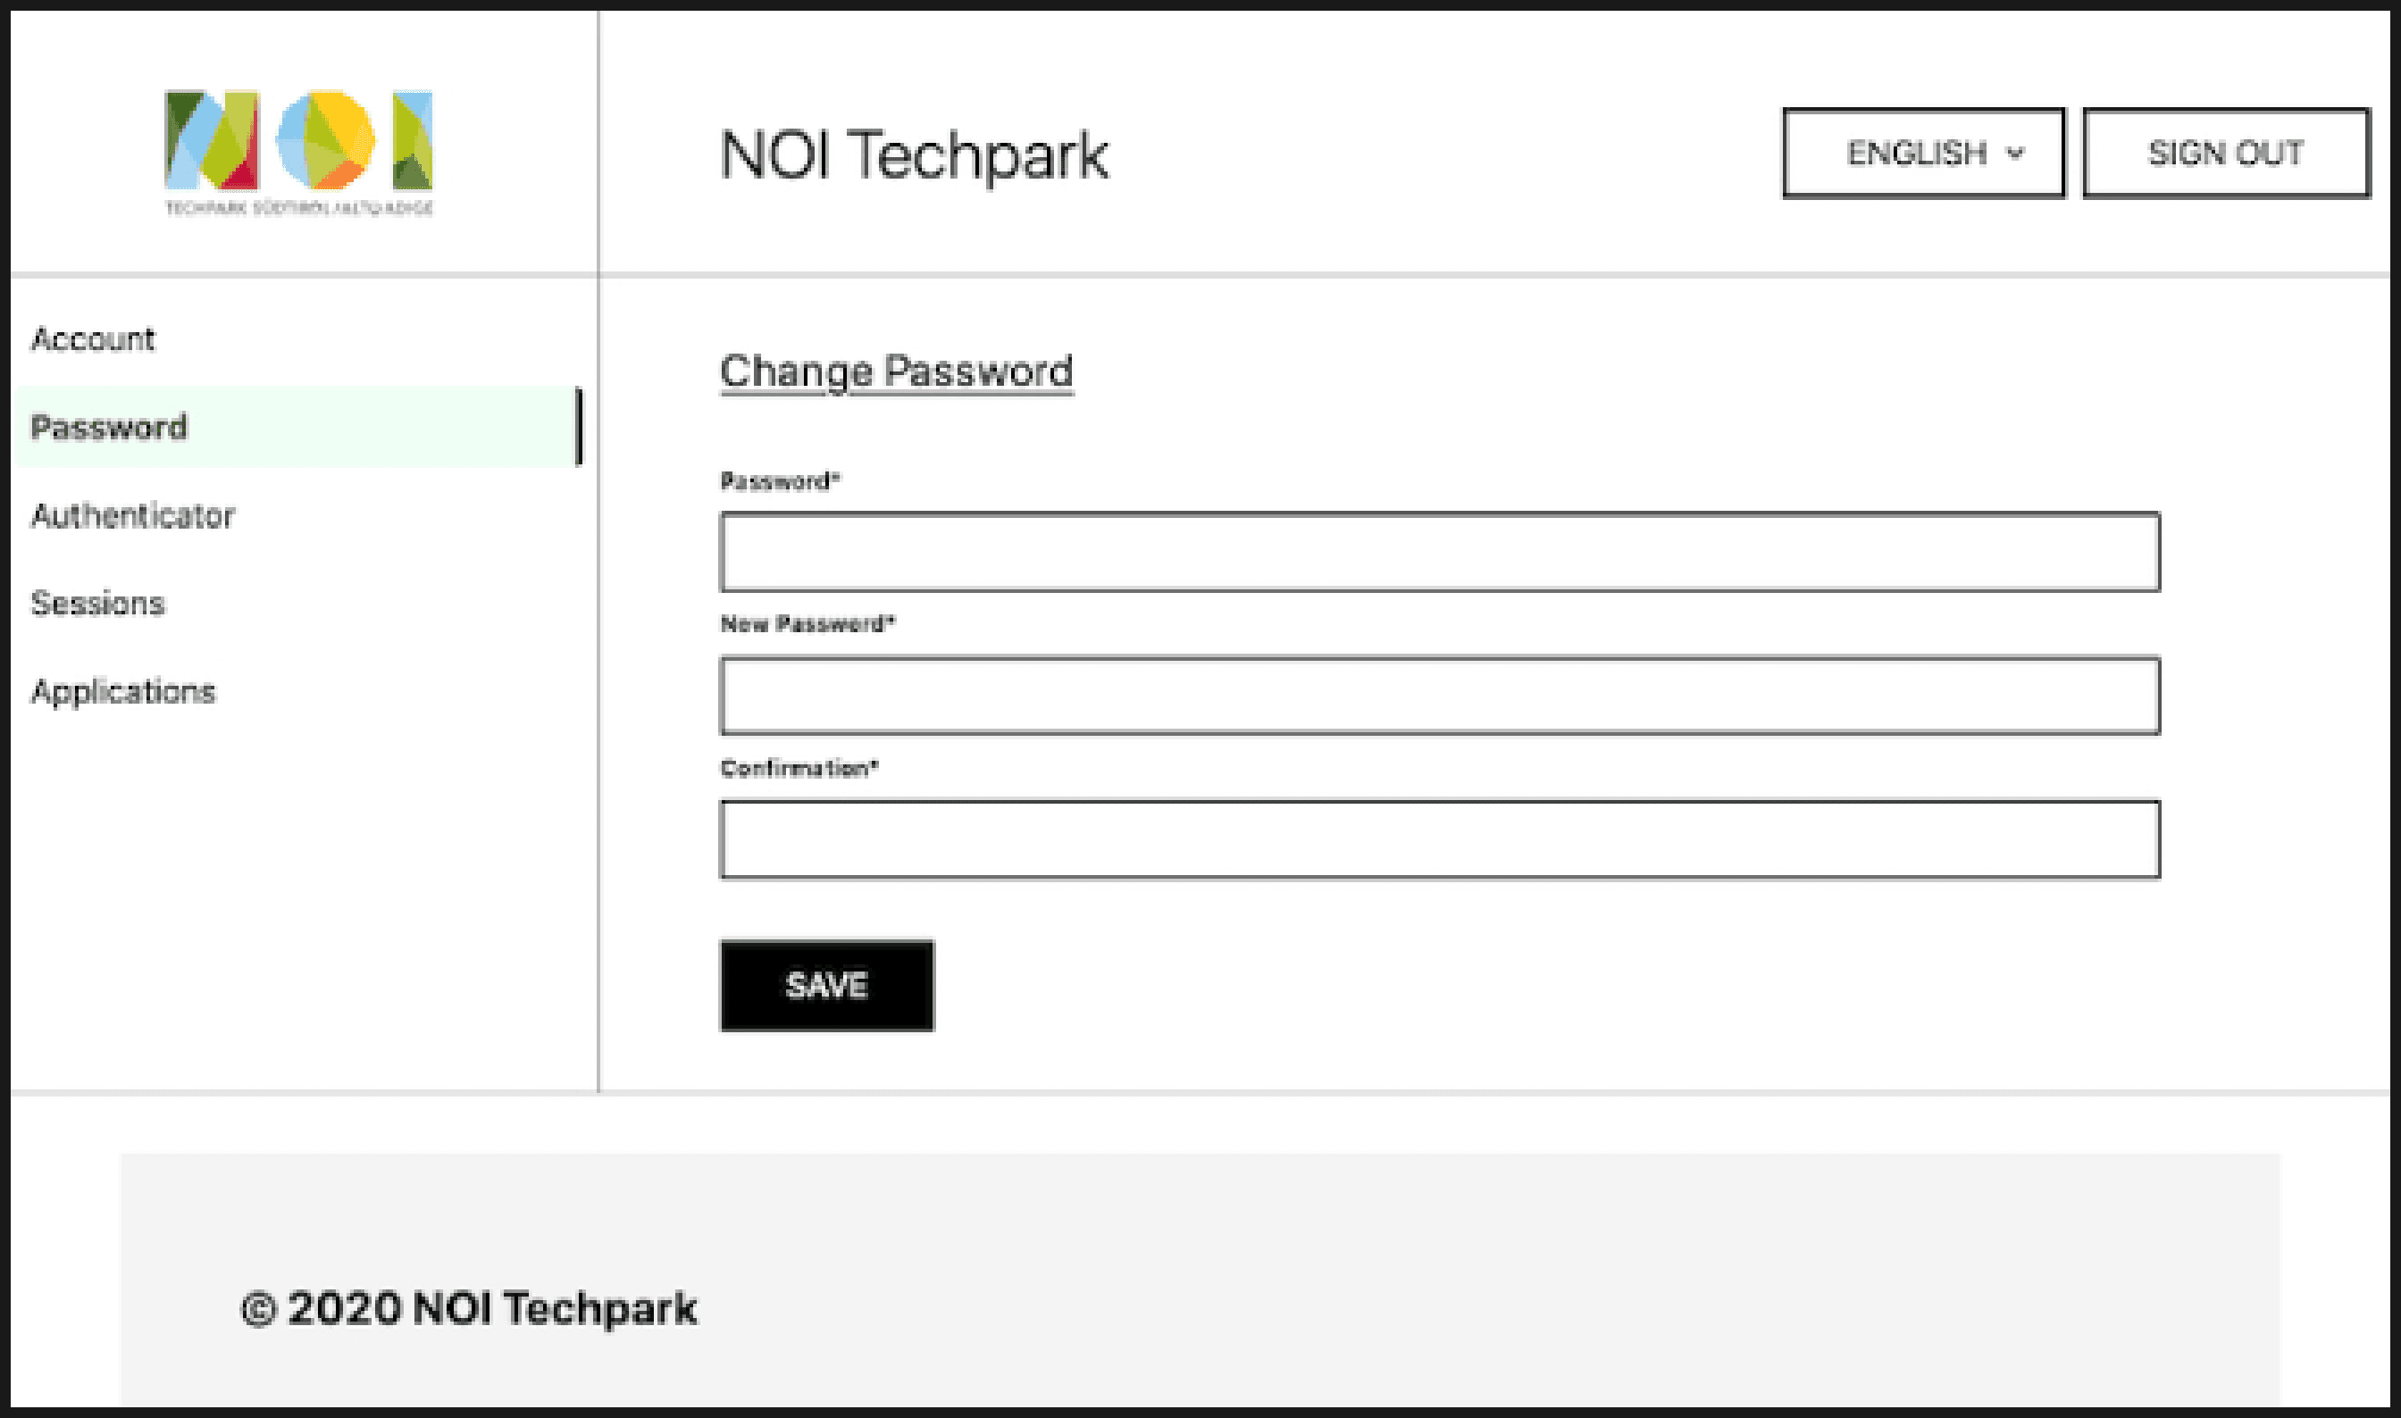The height and width of the screenshot is (1418, 2401).
Task: Click the "Confirmation*" field label
Action: click(x=799, y=768)
